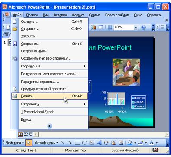171x157 pixels.
Task: Choose Подготовить для компакт-диска…
Action: (x=50, y=74)
